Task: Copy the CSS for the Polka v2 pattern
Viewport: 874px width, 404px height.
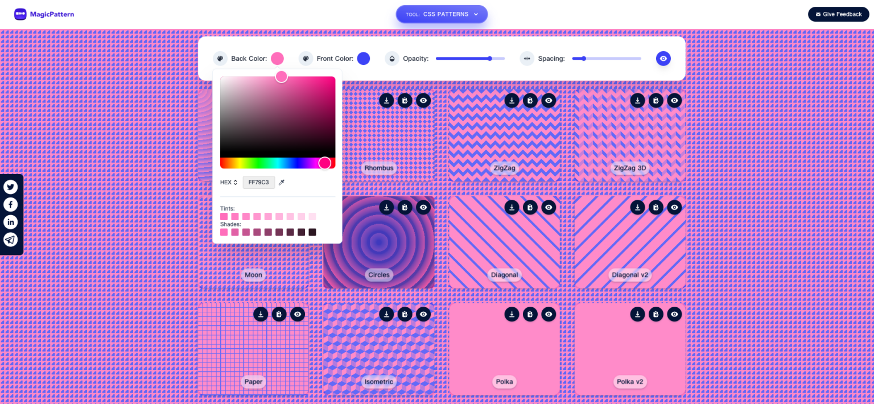Action: pos(655,314)
